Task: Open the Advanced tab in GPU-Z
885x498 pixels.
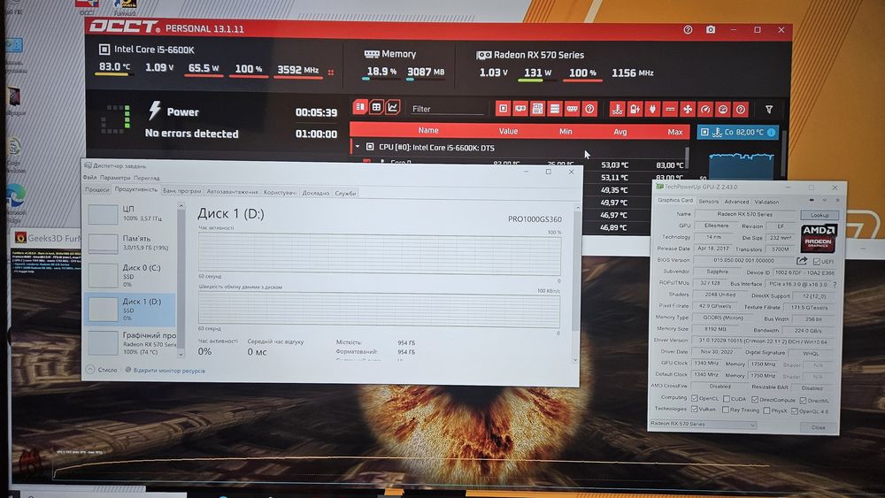Action: coord(736,202)
